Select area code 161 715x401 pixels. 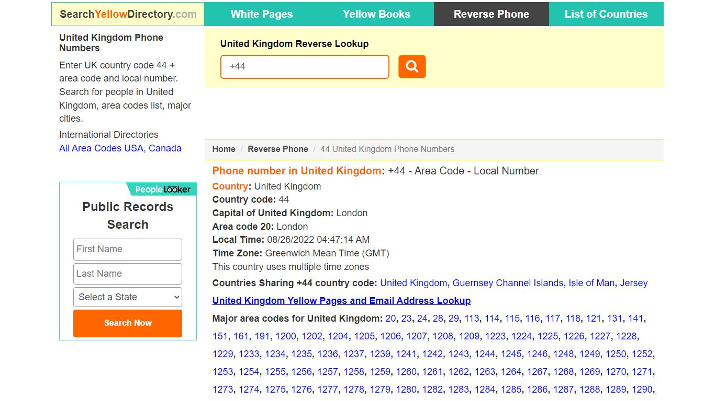241,336
